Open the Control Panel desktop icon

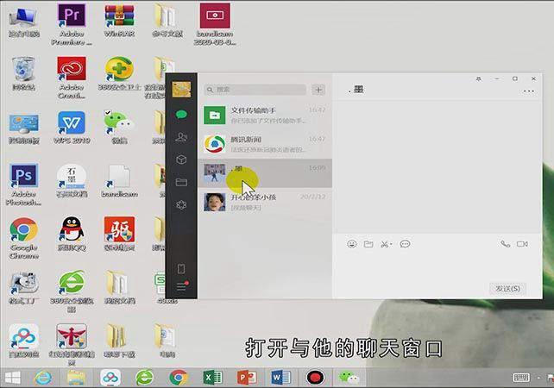23,128
